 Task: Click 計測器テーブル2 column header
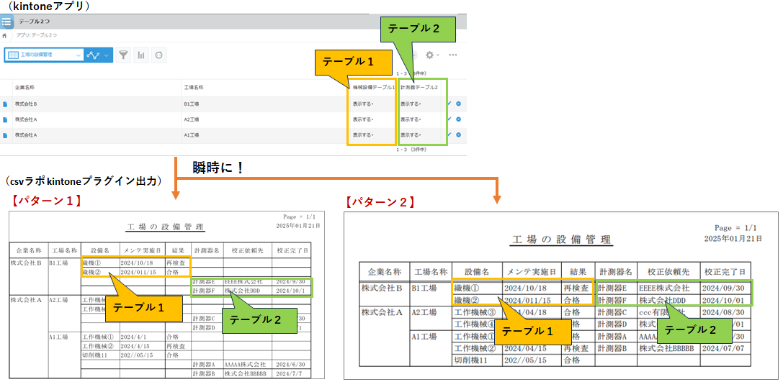419,87
